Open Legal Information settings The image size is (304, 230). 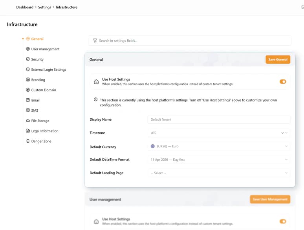pos(45,131)
